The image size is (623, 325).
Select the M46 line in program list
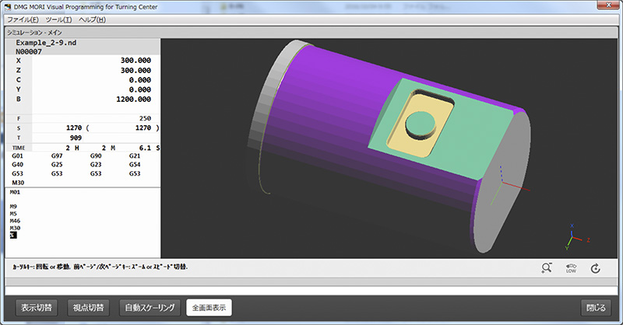pyautogui.click(x=16, y=221)
